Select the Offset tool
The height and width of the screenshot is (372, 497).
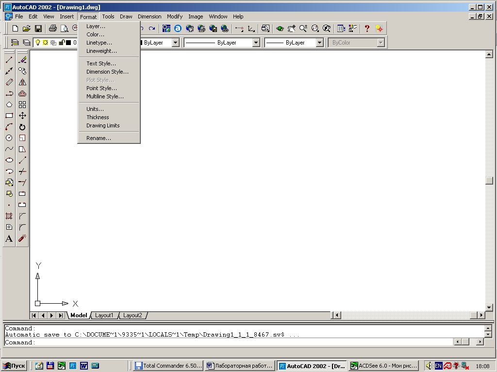[x=22, y=93]
